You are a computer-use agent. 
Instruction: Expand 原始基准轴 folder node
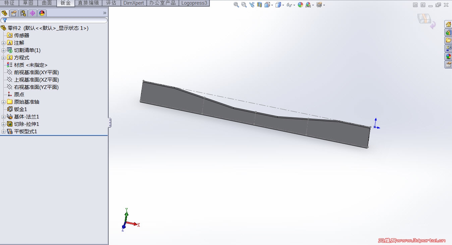pyautogui.click(x=3, y=102)
